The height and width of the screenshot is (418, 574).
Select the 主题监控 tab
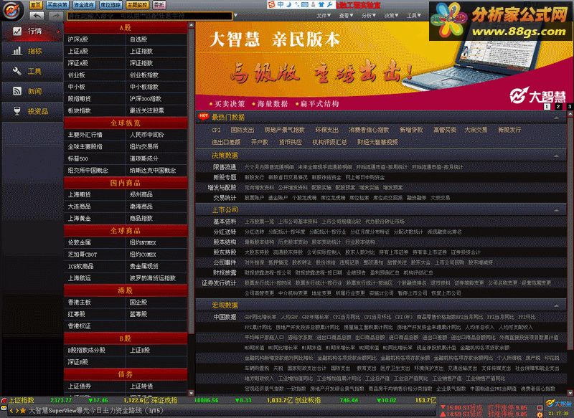point(138,5)
